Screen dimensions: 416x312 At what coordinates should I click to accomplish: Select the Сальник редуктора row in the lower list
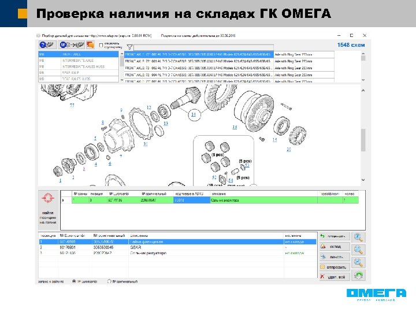177,253
